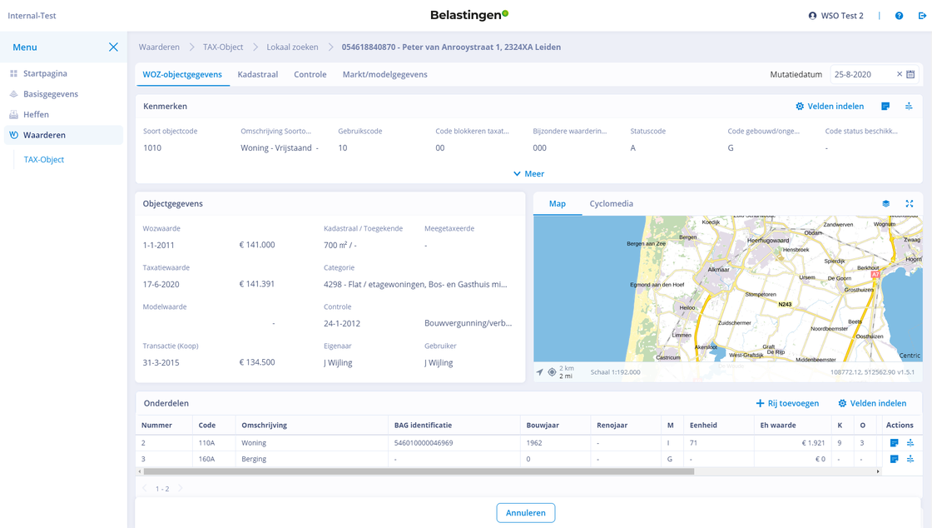Open the TAX-Object submenu item
Screen dimensions: 932x528
[44, 159]
